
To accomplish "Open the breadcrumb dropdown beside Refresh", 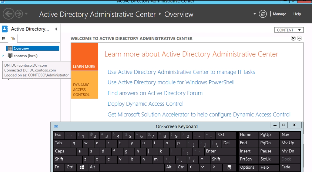I will 255,14.
